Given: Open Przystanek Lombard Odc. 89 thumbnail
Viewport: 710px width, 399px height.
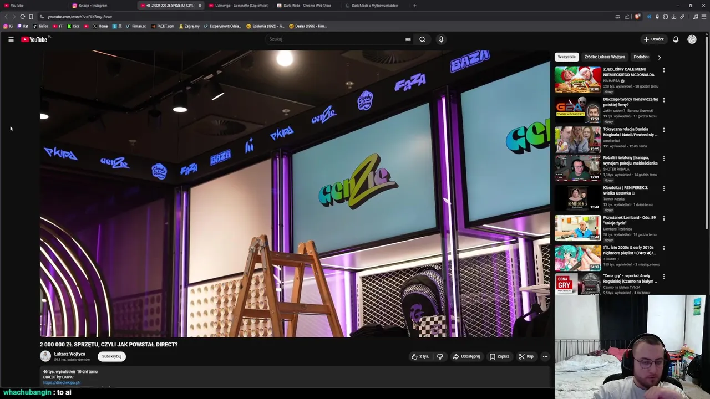Looking at the screenshot, I should 577,228.
